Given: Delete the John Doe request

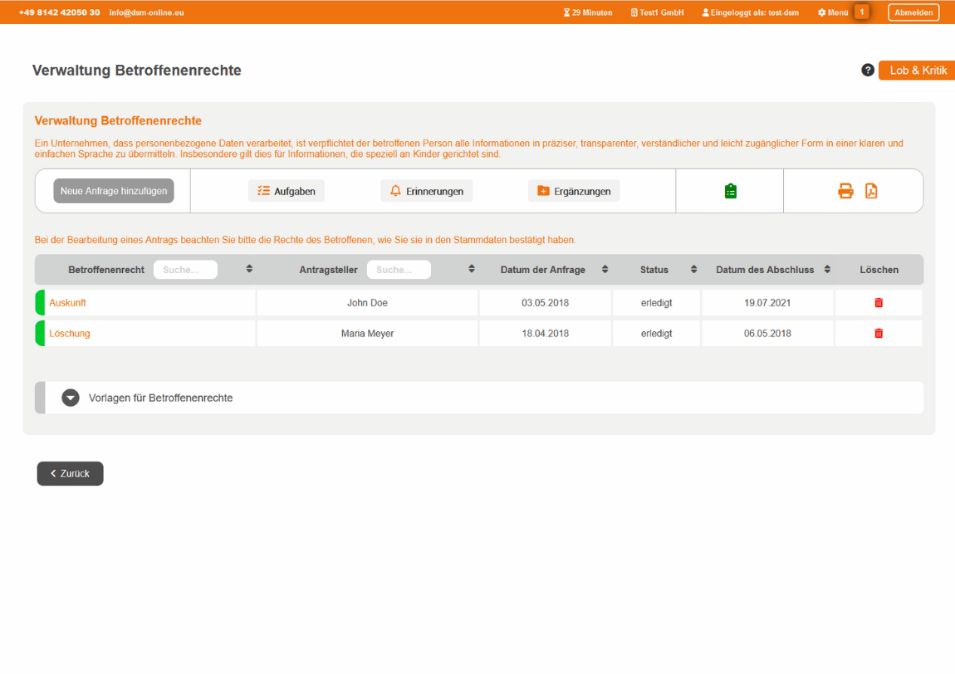Looking at the screenshot, I should 879,303.
